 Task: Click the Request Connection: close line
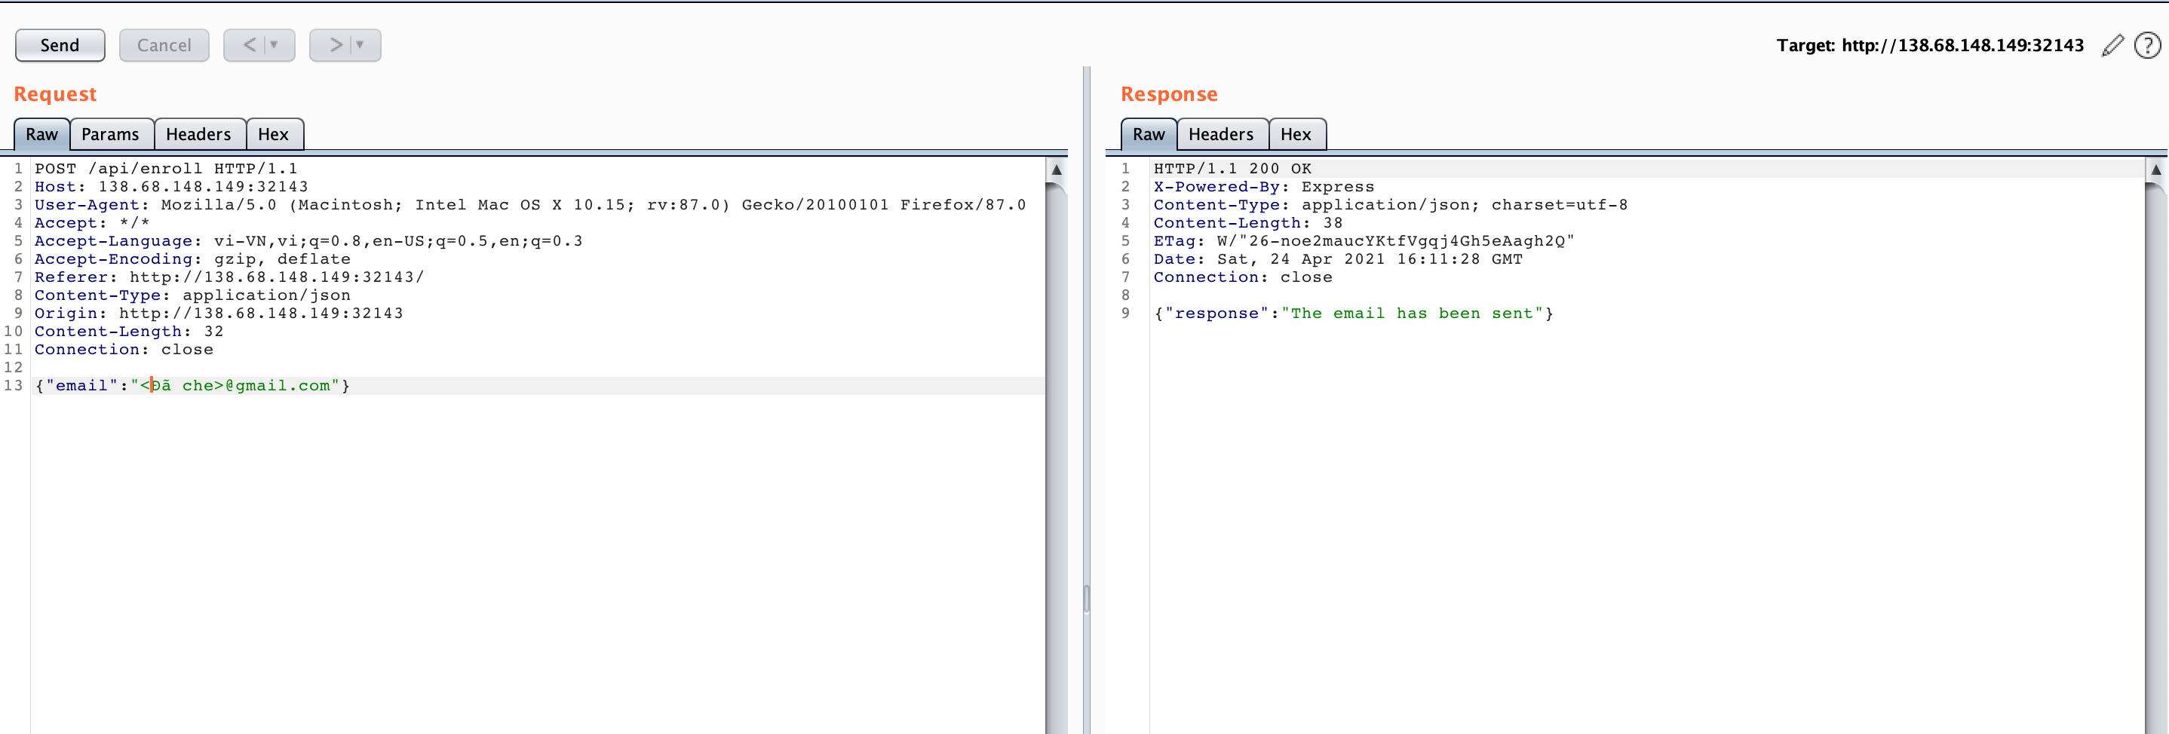[124, 350]
